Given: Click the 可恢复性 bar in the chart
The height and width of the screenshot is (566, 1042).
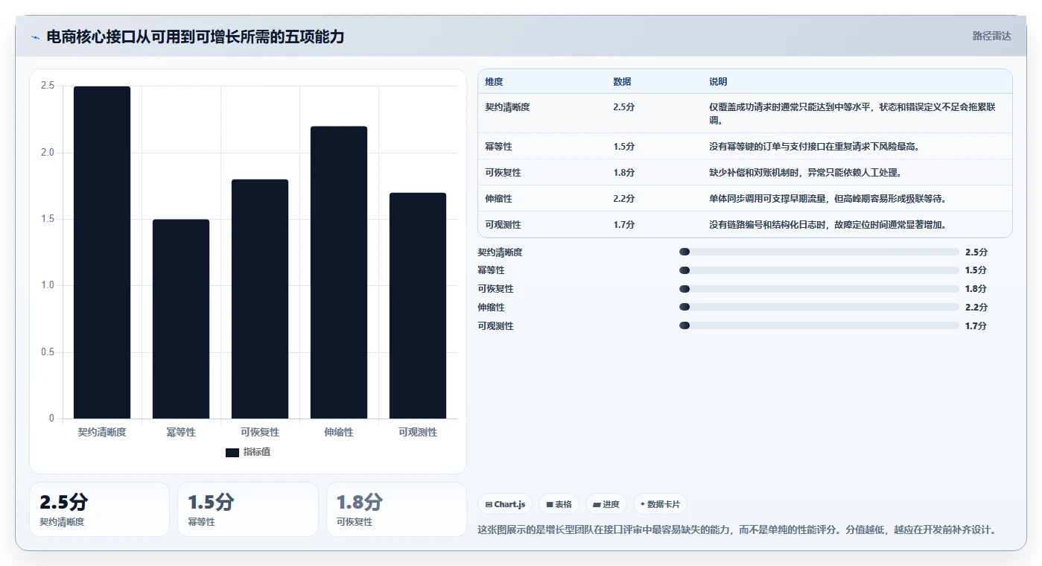Looking at the screenshot, I should tap(260, 299).
